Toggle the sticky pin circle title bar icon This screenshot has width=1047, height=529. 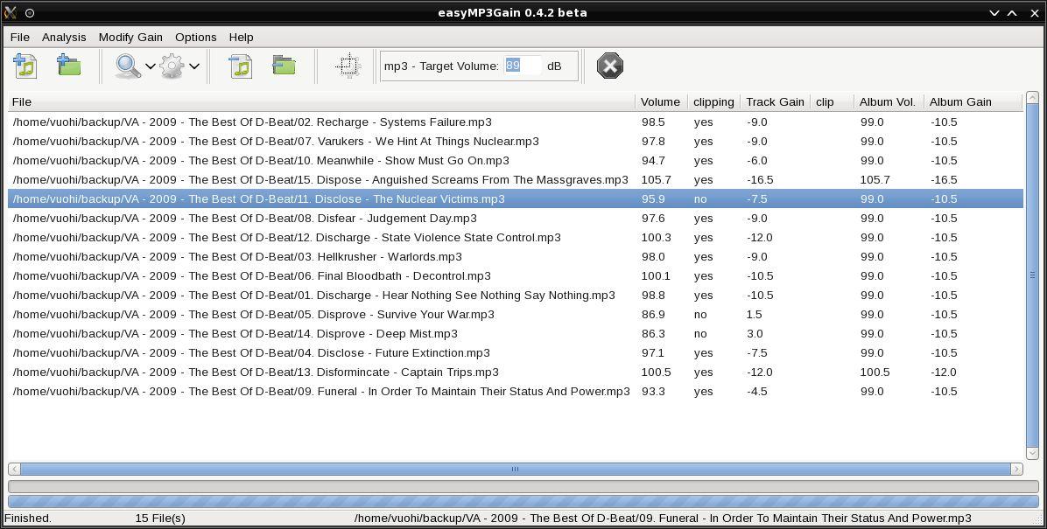click(30, 12)
